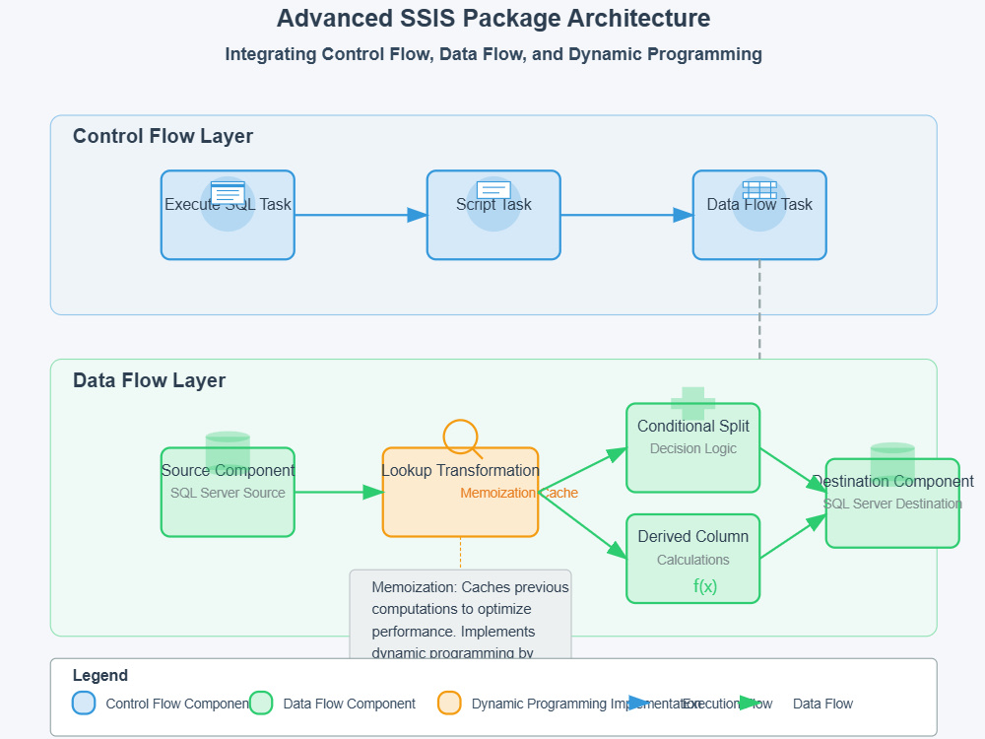Click the 'Memoization Cache' orange label

pos(519,493)
